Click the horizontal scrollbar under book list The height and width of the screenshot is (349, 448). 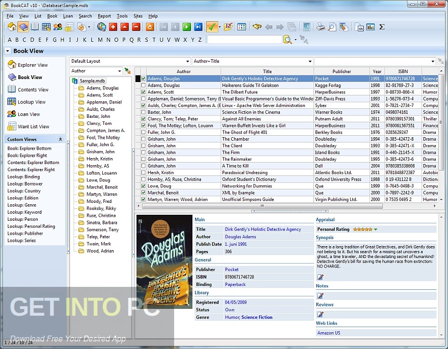[x=262, y=206]
